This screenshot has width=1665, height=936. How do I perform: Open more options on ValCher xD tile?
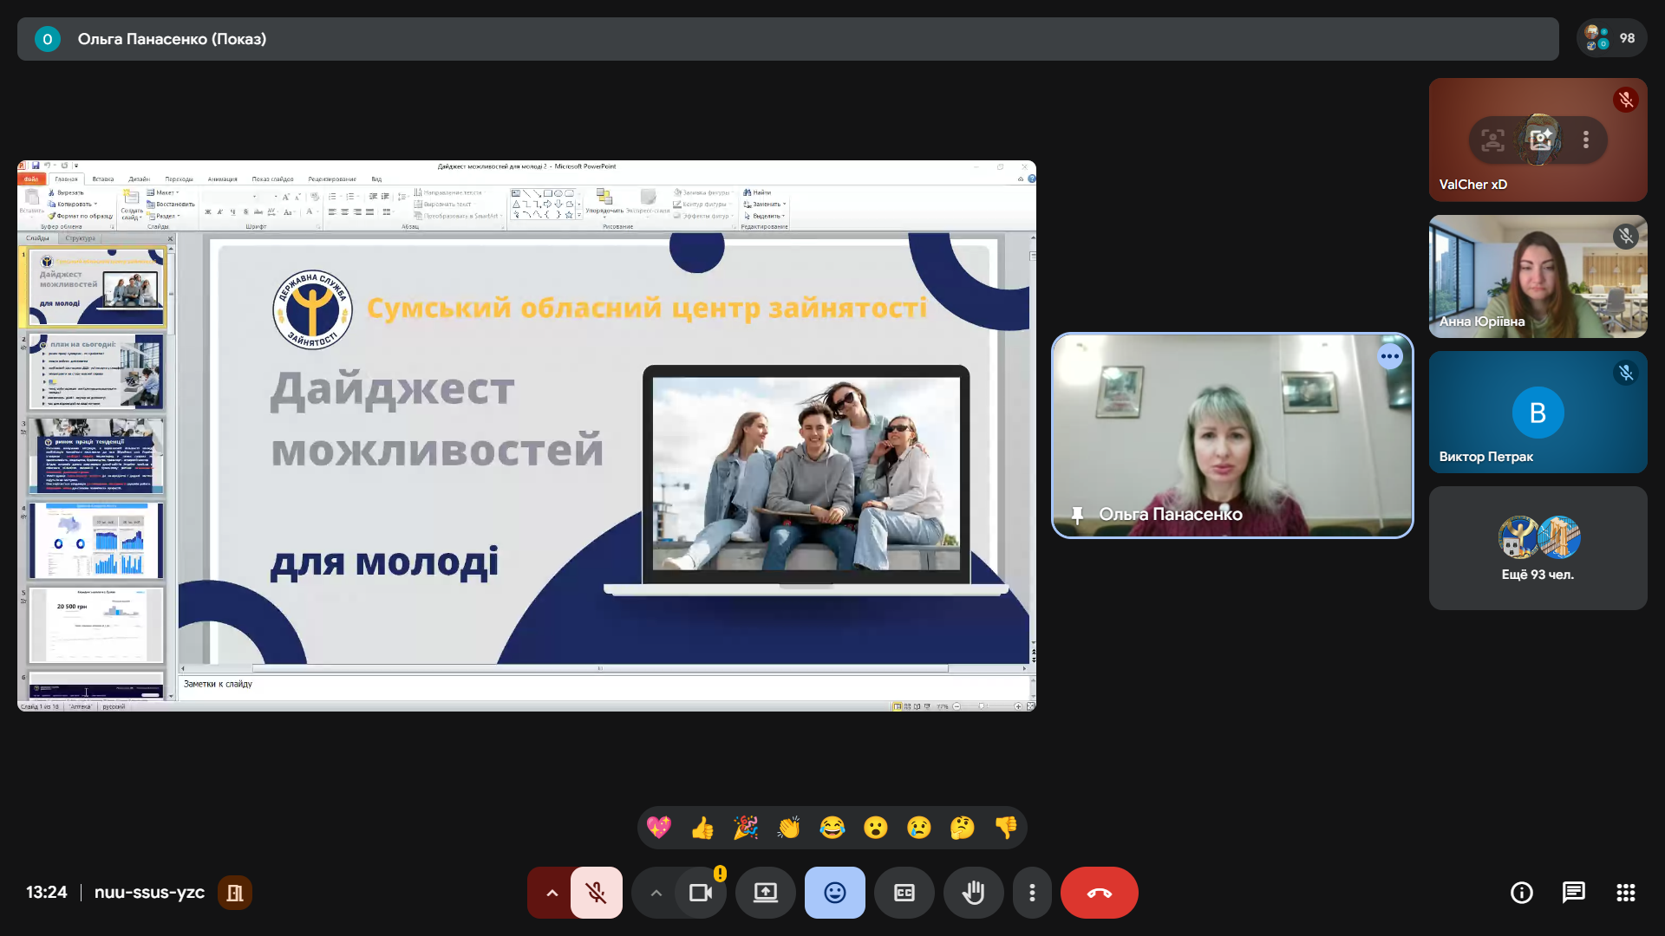pos(1585,140)
